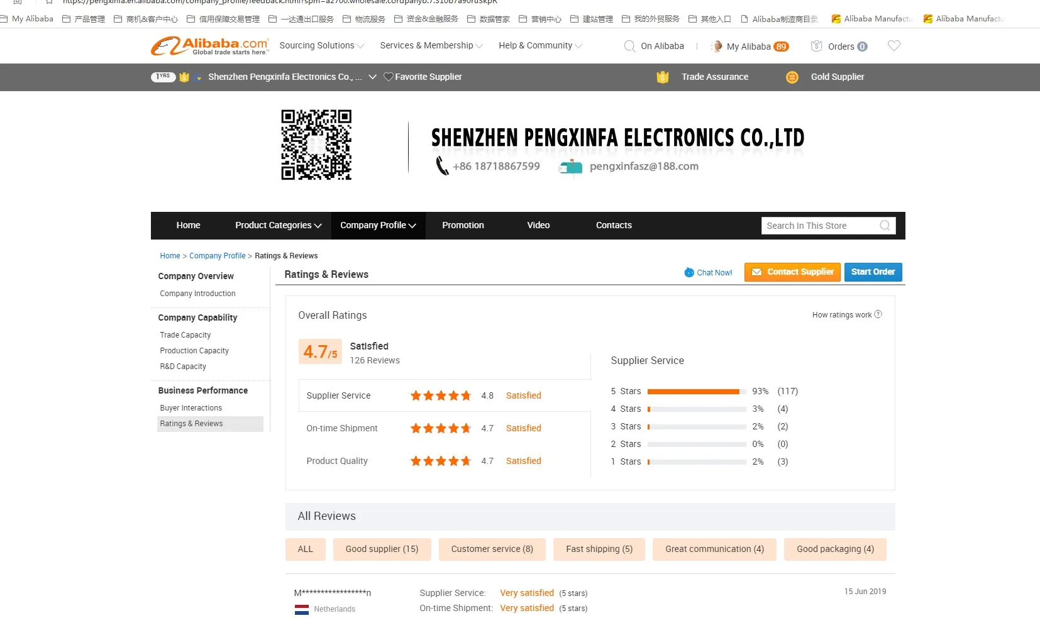Click the 1 YRS supplier badge
Image resolution: width=1040 pixels, height=618 pixels.
[163, 77]
